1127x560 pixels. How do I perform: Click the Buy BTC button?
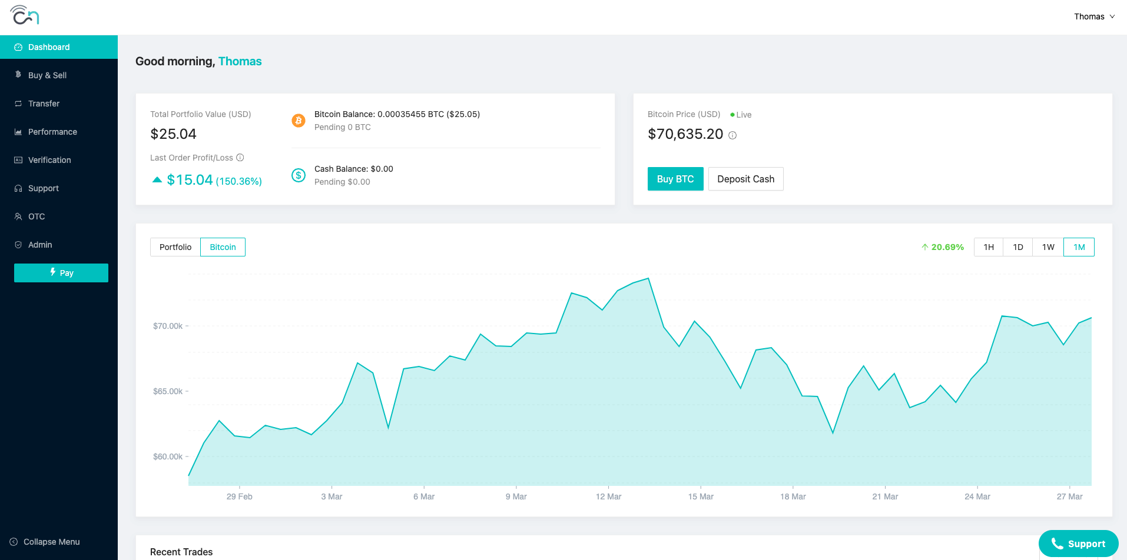click(675, 179)
